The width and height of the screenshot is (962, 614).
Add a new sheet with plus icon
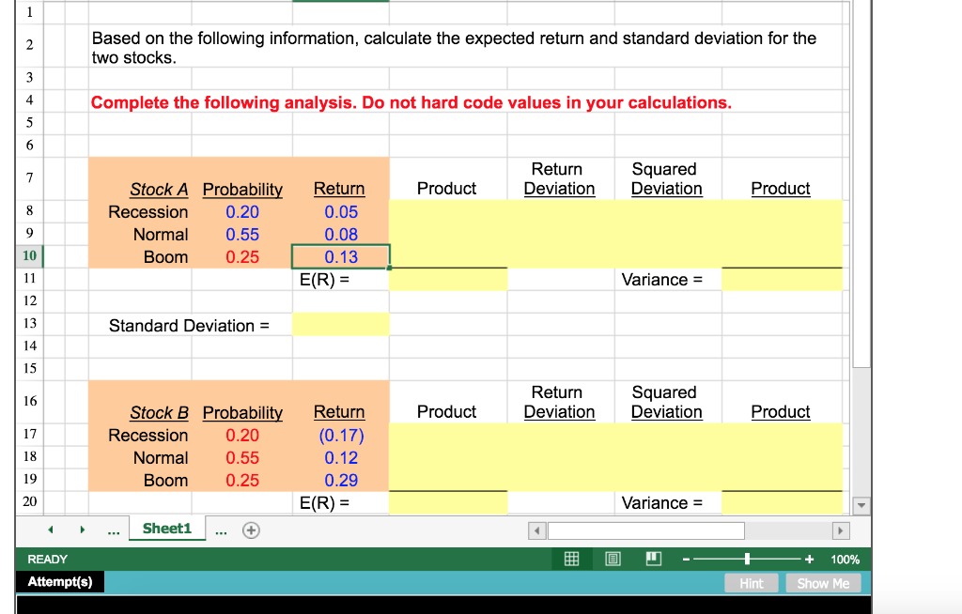pyautogui.click(x=251, y=530)
